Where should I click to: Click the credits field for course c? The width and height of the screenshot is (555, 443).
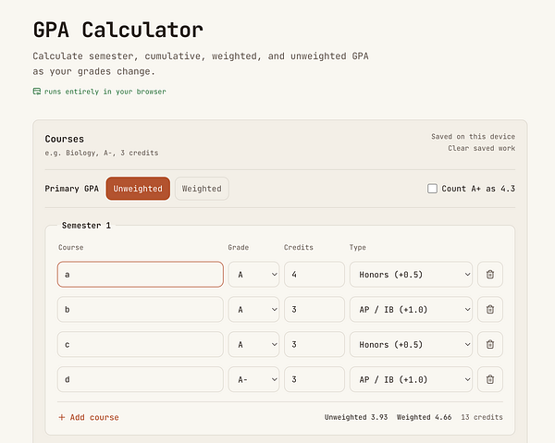[x=314, y=344]
